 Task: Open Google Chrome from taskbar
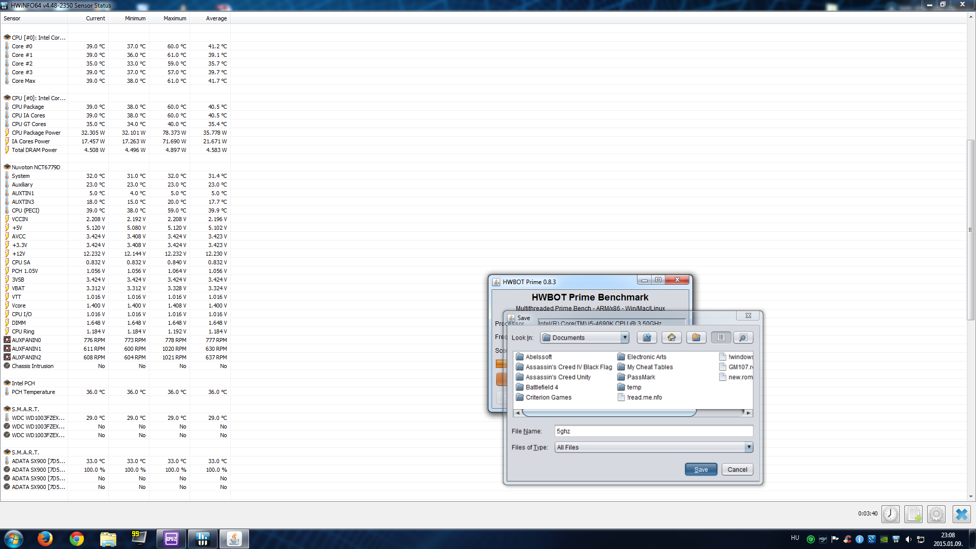click(x=77, y=539)
